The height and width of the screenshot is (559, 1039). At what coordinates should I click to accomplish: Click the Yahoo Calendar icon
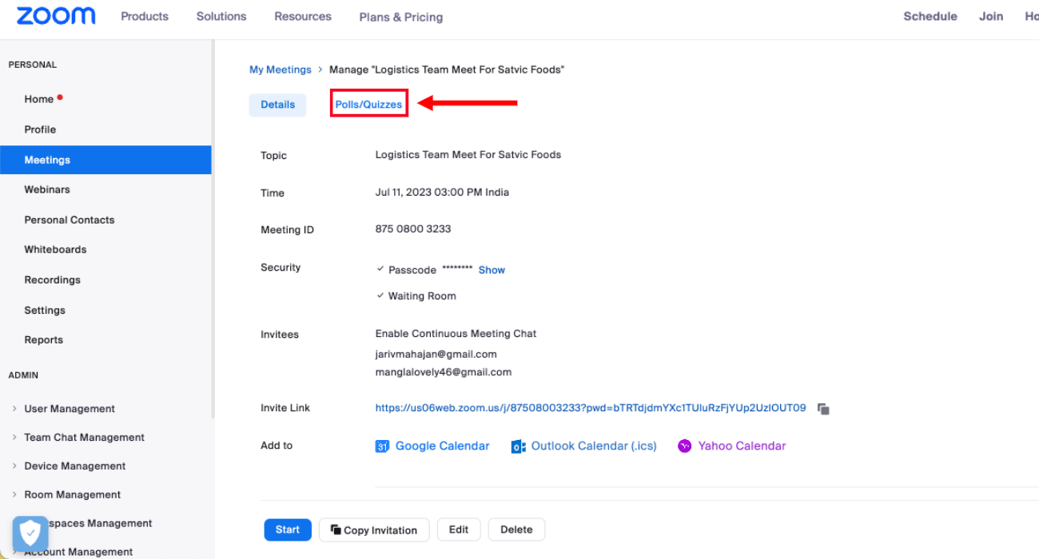pyautogui.click(x=685, y=446)
